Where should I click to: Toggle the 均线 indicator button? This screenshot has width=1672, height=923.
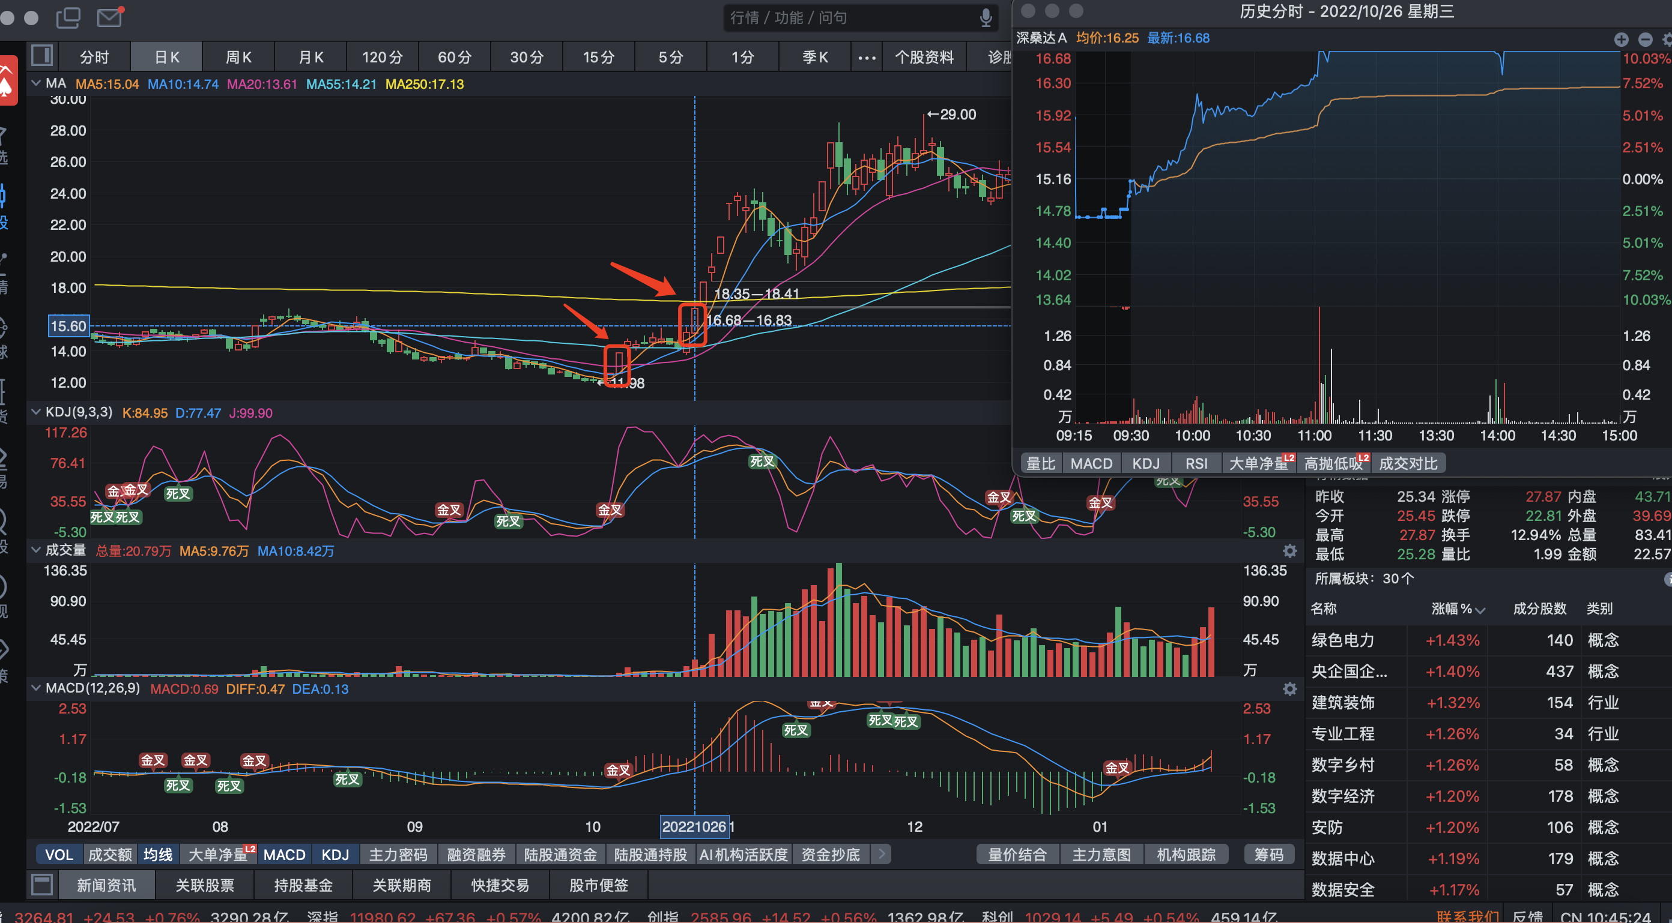pyautogui.click(x=158, y=854)
